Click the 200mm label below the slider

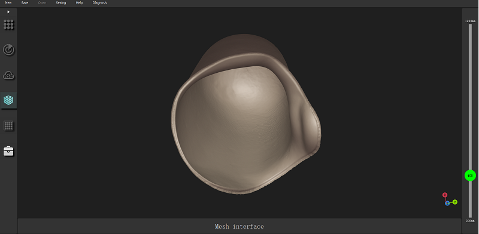pos(470,221)
